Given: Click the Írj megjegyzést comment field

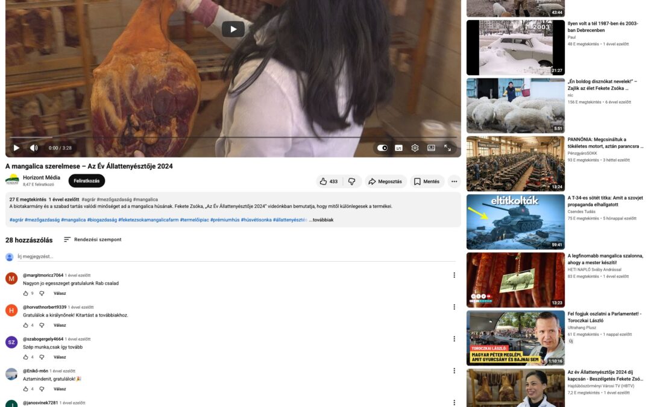Looking at the screenshot, I should pos(236,257).
